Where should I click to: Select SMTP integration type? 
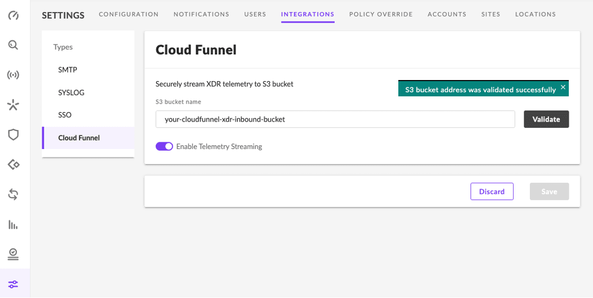68,70
